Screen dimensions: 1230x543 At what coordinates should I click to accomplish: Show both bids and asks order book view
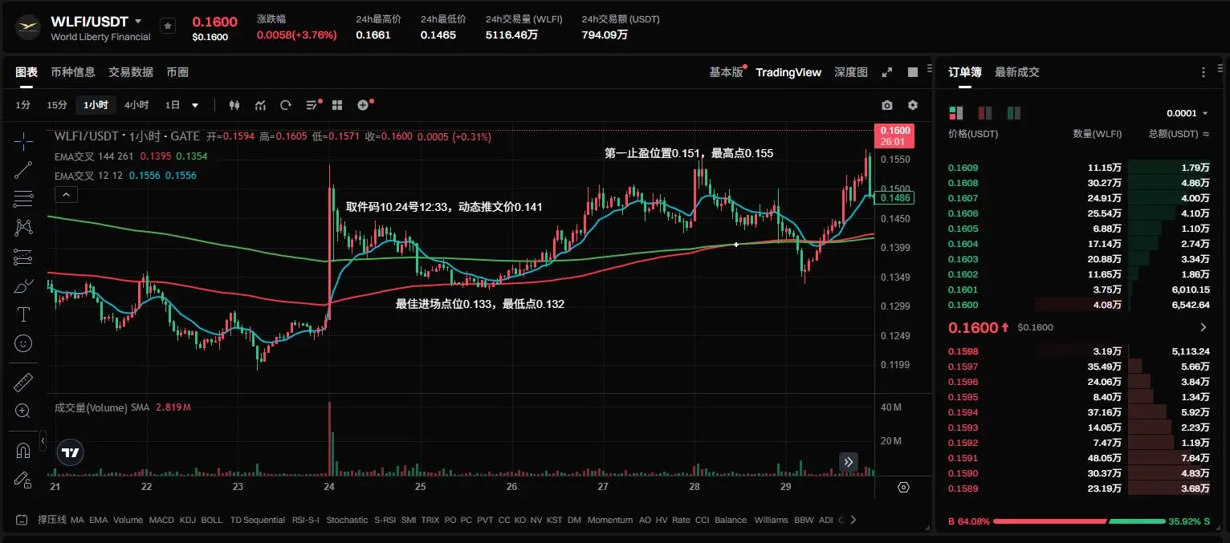pos(955,113)
